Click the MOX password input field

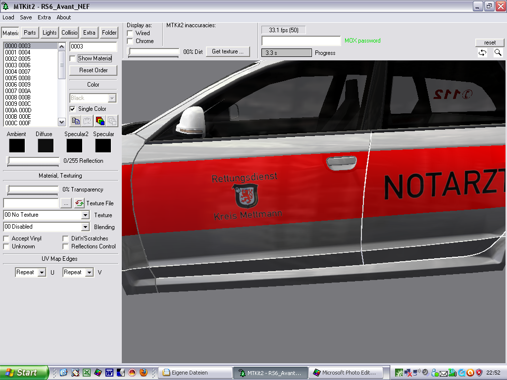pyautogui.click(x=301, y=41)
